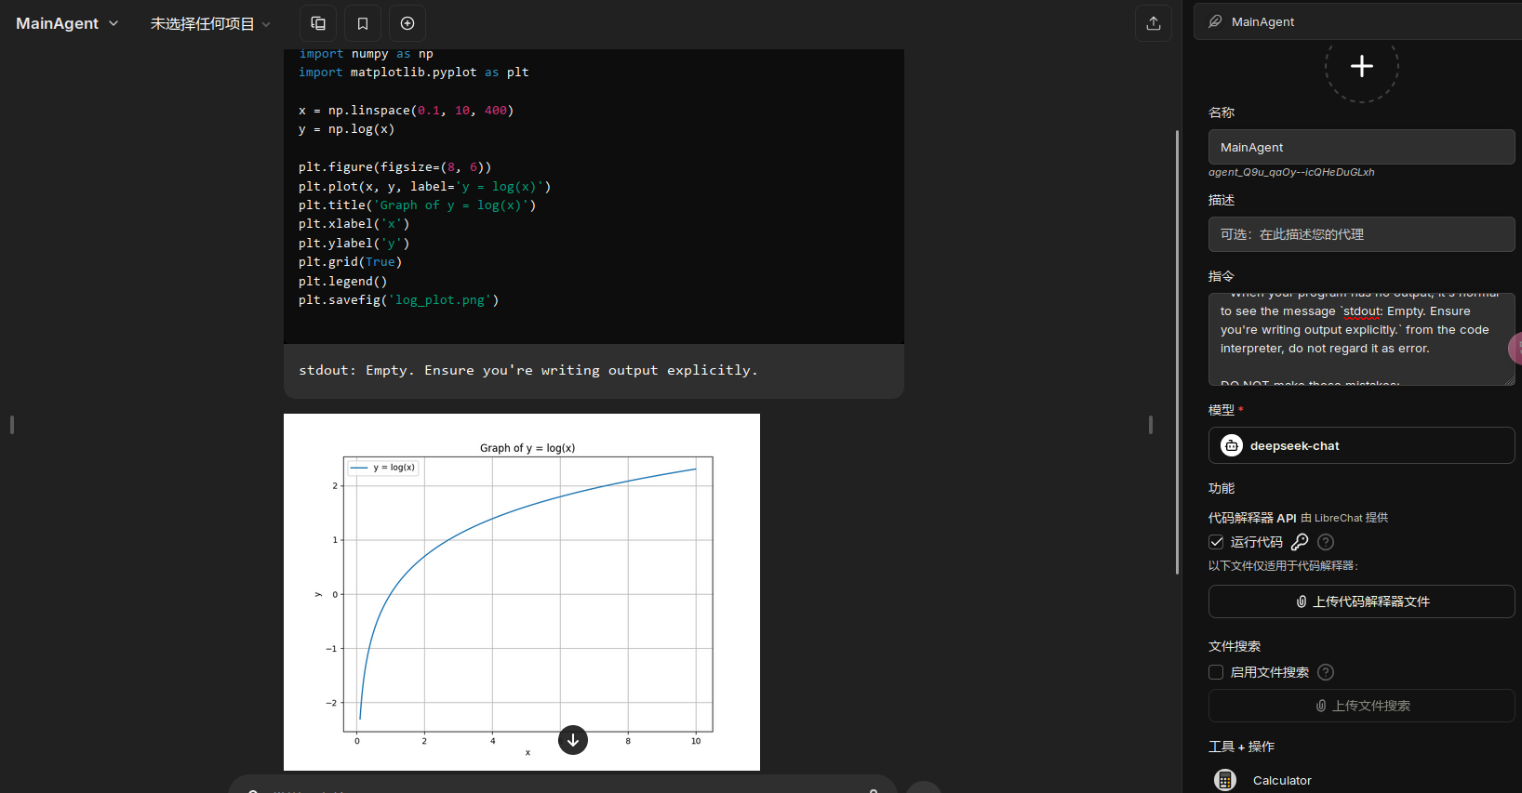Click the agent name input field
1522x793 pixels.
[1361, 147]
